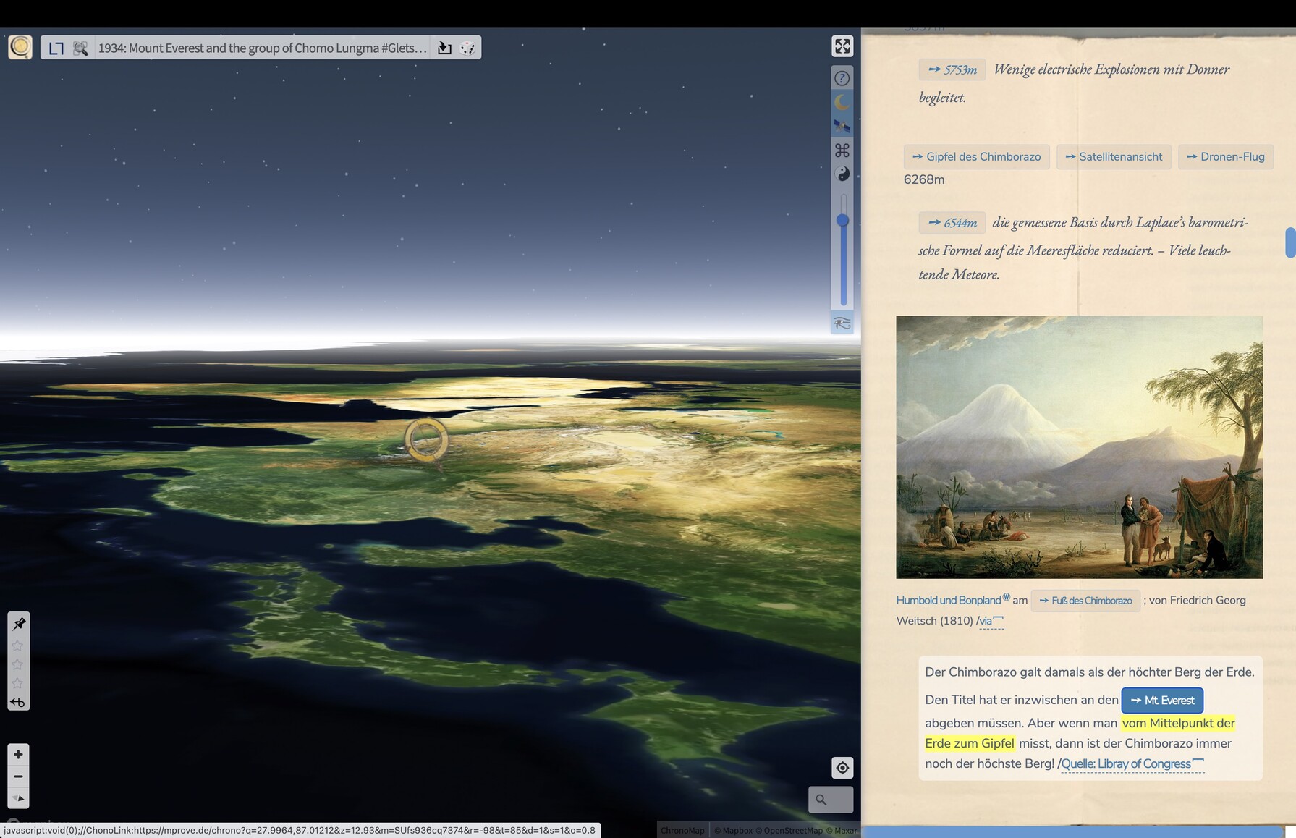
Task: Select the third star bookmark
Action: [17, 683]
